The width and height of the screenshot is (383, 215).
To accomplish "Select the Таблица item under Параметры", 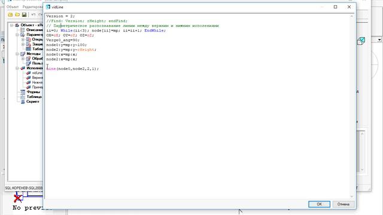I will pyautogui.click(x=37, y=49).
